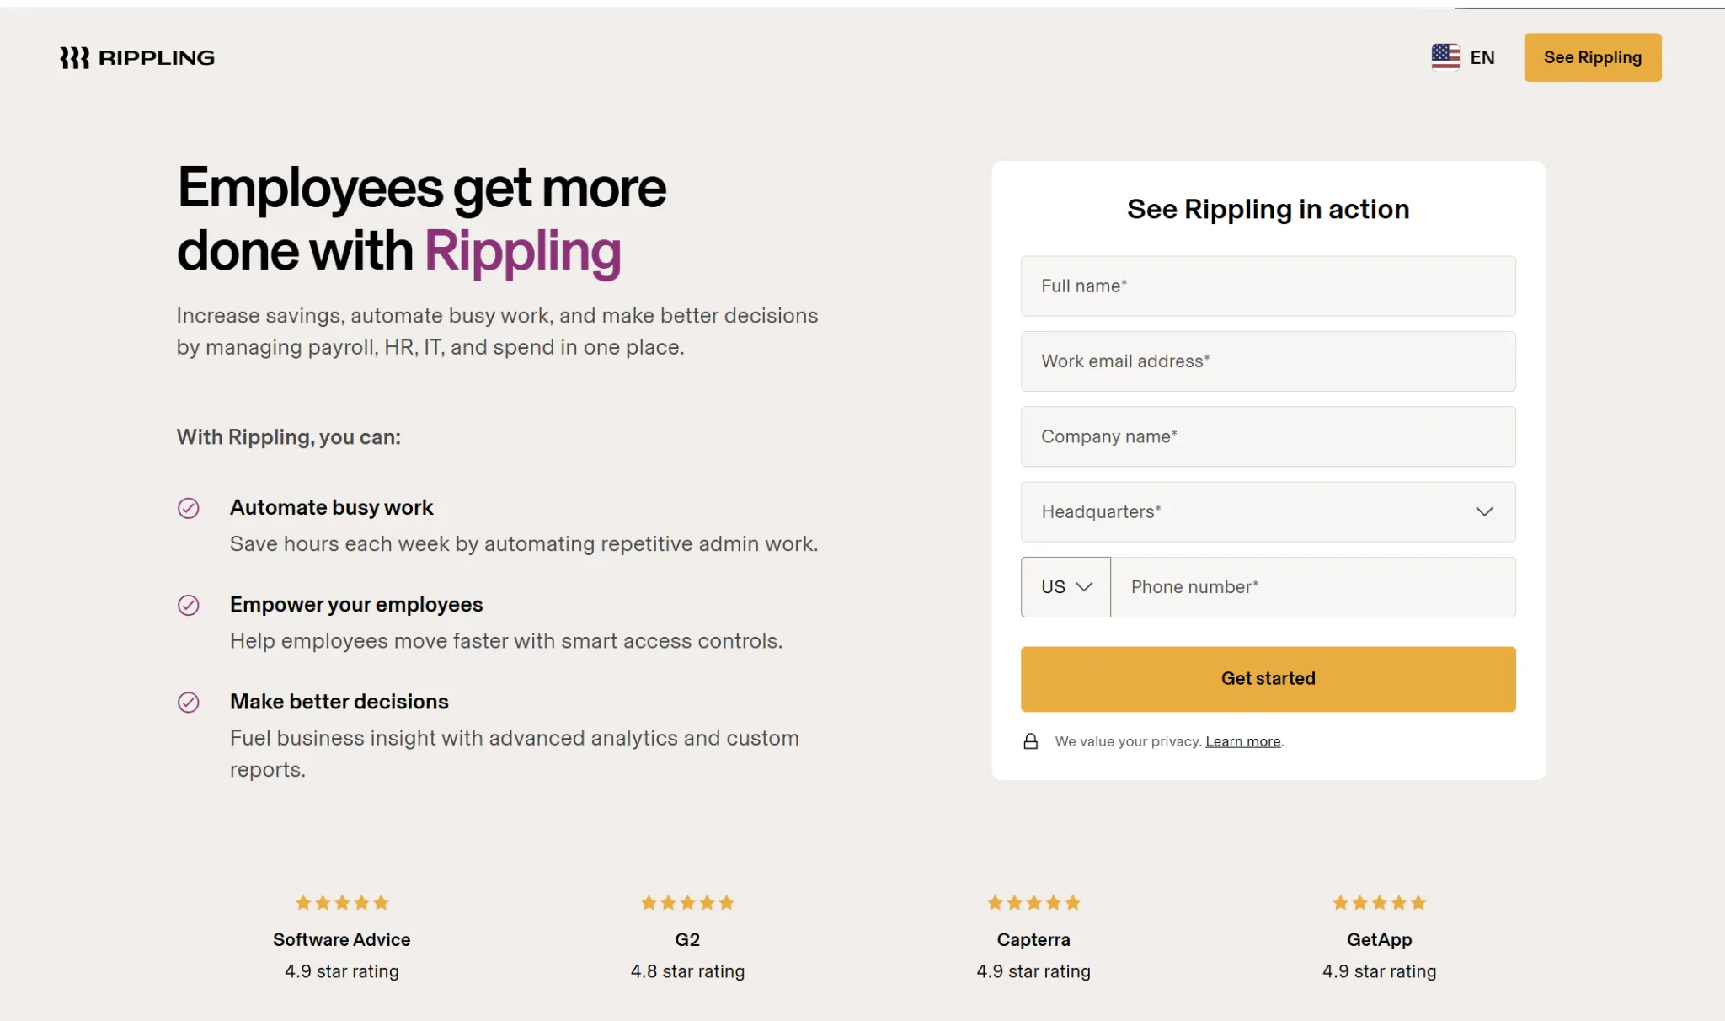The width and height of the screenshot is (1725, 1021).
Task: Click the Work email address field
Action: [1267, 361]
